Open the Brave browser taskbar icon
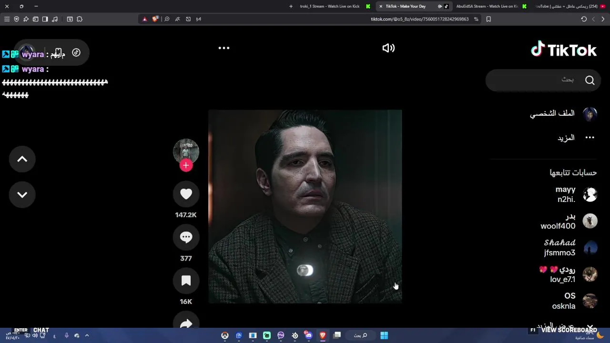The width and height of the screenshot is (610, 343). (323, 335)
